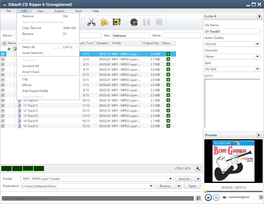264x204 pixels.
Task: Choose Select All in Edit menu
Action: [x=48, y=47]
